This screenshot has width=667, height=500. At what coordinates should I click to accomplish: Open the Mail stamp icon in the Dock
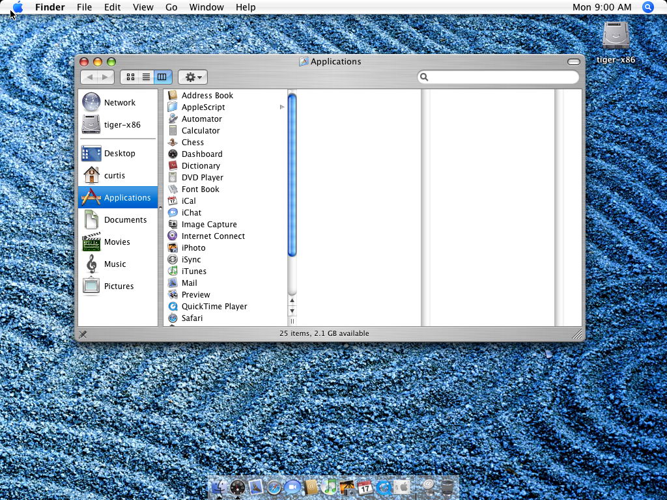pos(255,487)
